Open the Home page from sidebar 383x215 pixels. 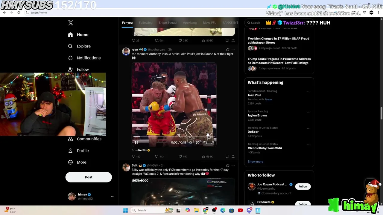[78, 35]
